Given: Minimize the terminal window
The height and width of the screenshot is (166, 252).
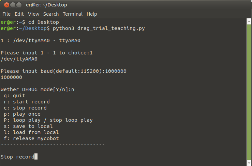Looking at the screenshot, I should click(x=12, y=5).
